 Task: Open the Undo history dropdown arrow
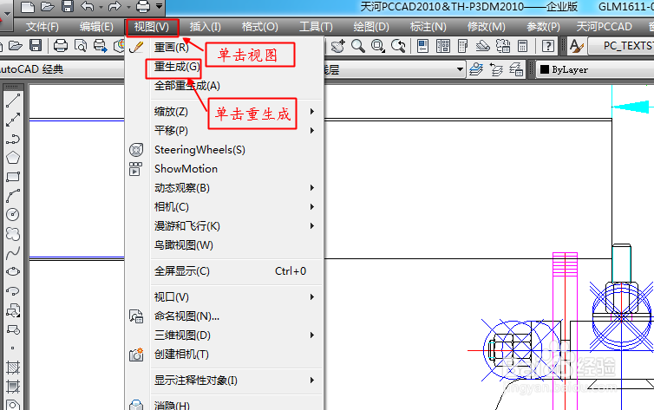101,7
